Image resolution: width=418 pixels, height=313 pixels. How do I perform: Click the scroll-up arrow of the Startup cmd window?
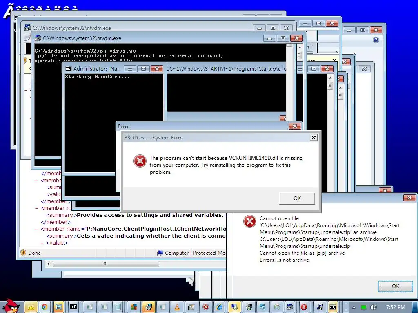click(330, 78)
